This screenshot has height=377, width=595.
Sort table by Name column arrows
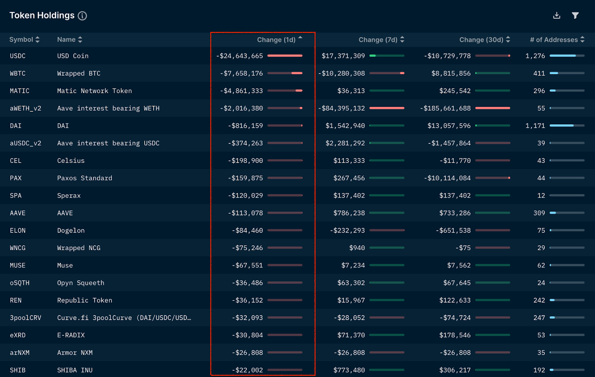tap(80, 40)
